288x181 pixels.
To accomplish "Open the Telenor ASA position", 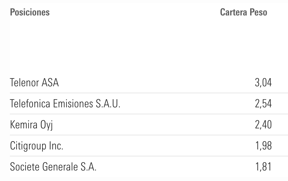I will tap(34, 83).
